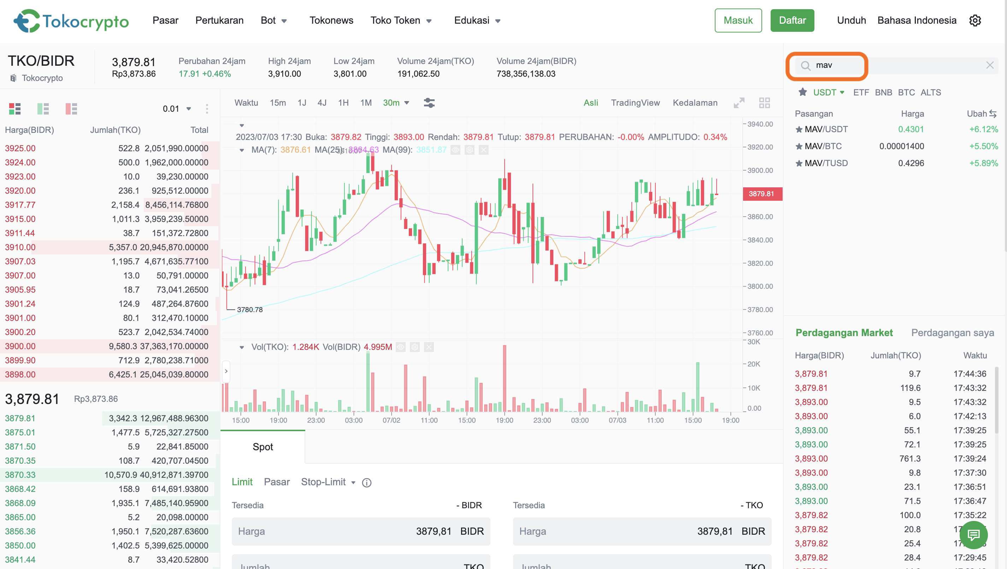This screenshot has height=569, width=1007.
Task: Click the Daftar register button
Action: (x=792, y=20)
